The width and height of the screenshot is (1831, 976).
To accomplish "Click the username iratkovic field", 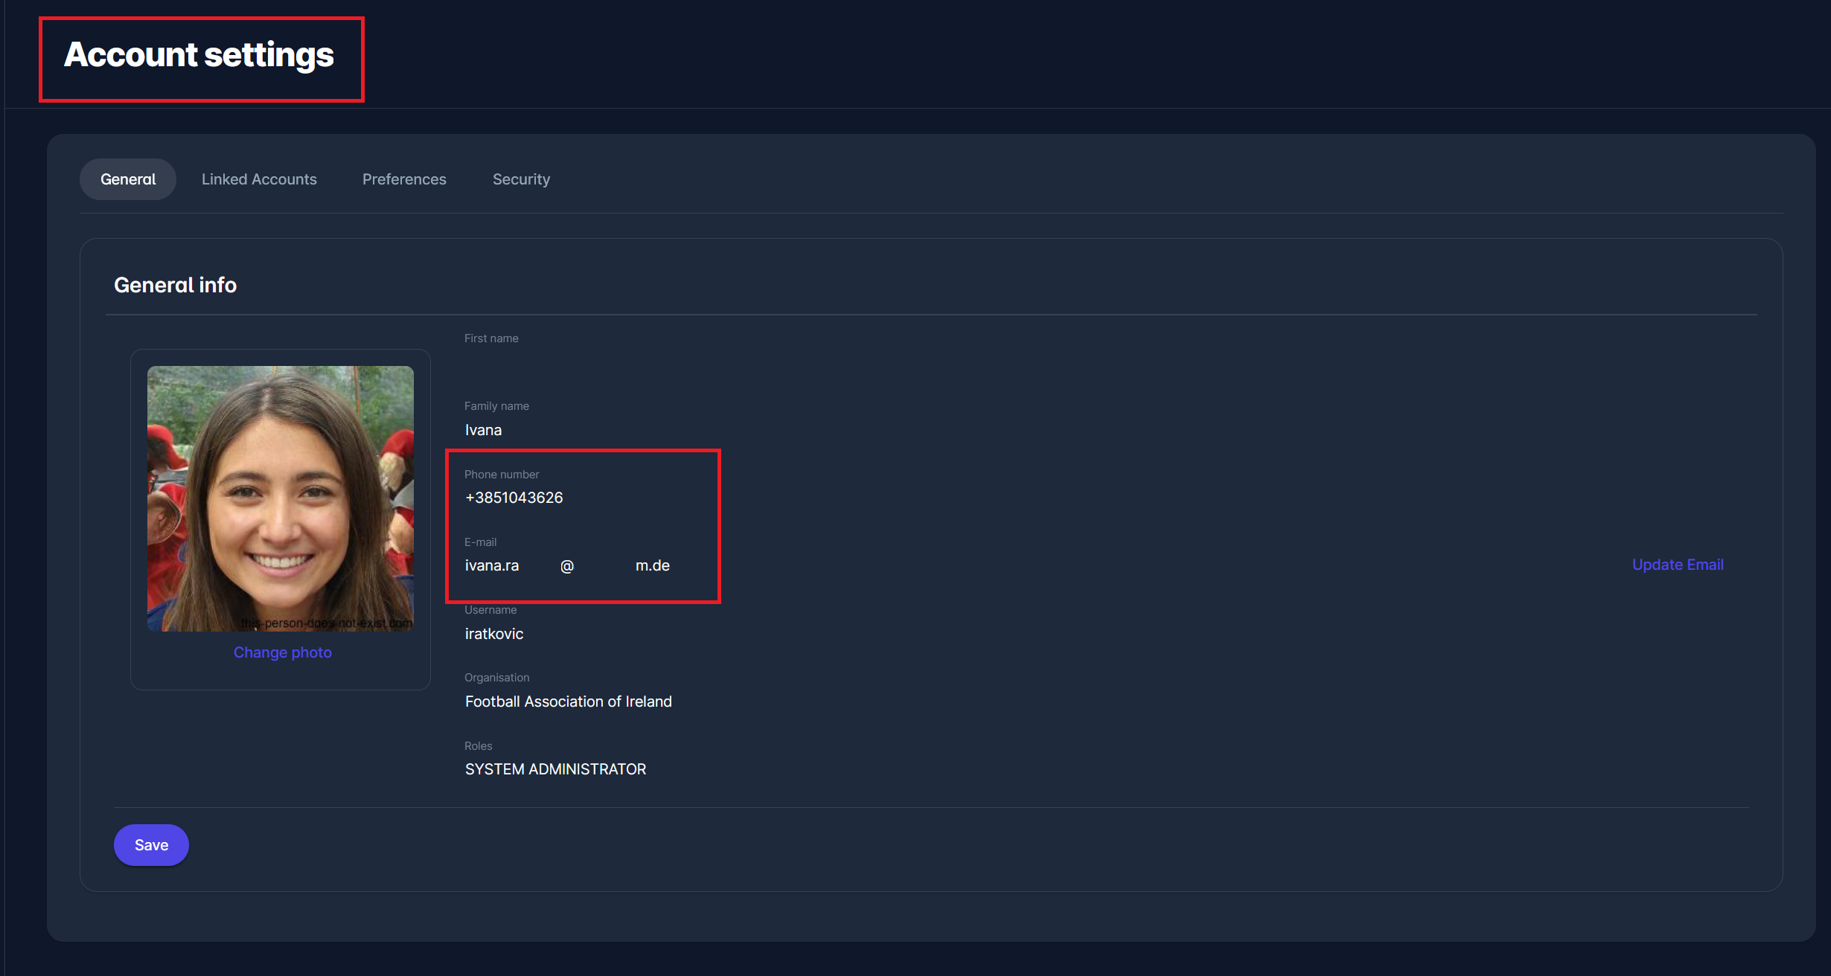I will coord(494,634).
